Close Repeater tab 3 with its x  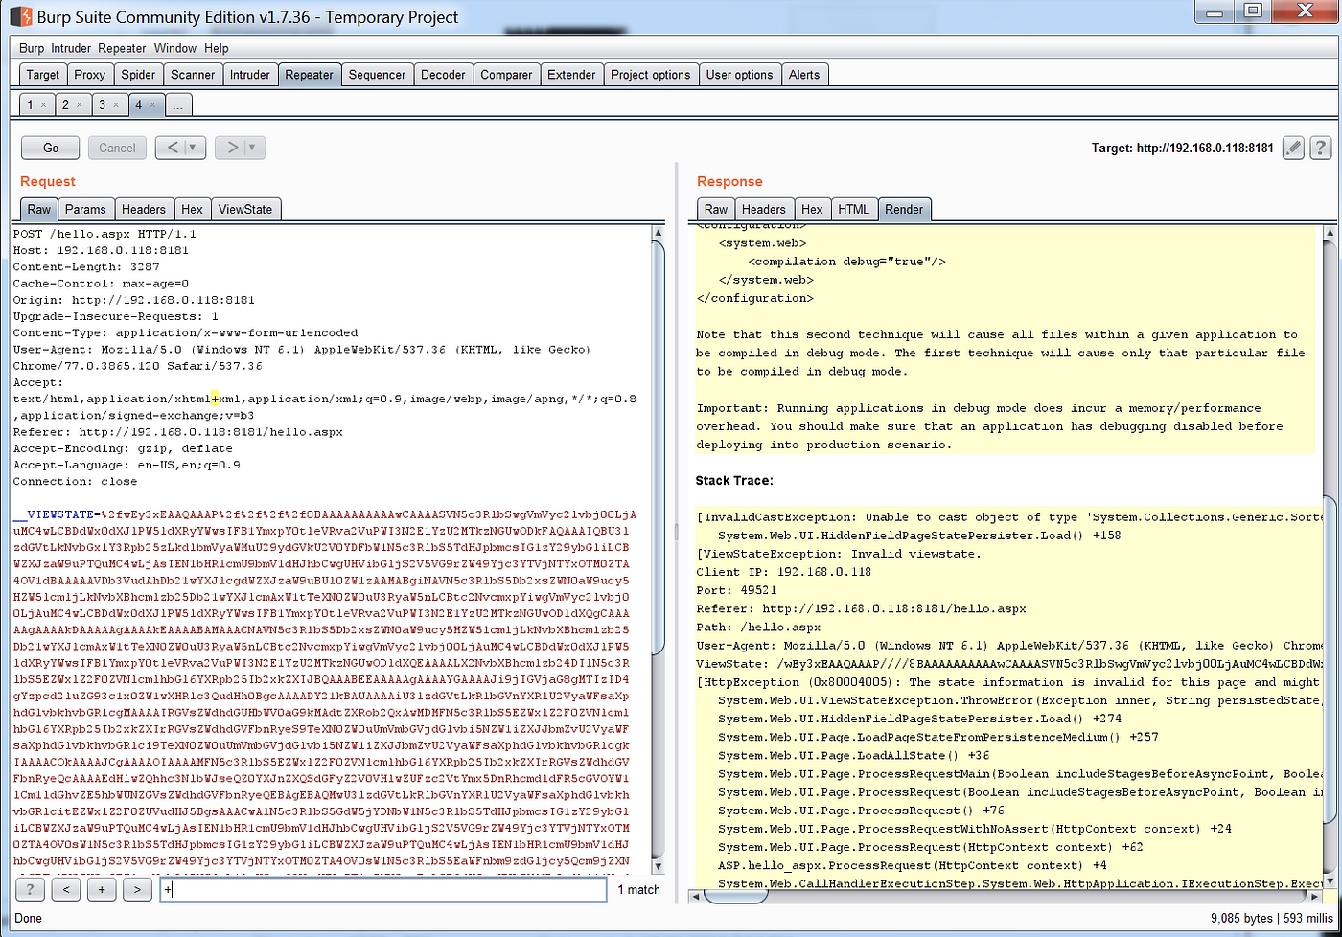116,104
